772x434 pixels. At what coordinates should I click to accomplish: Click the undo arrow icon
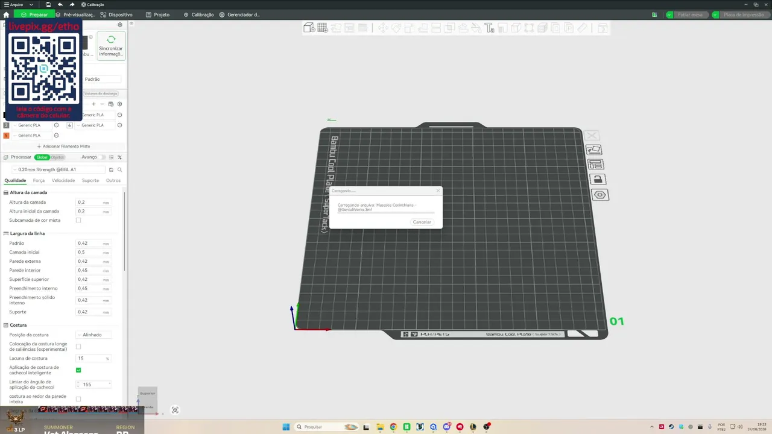[60, 4]
